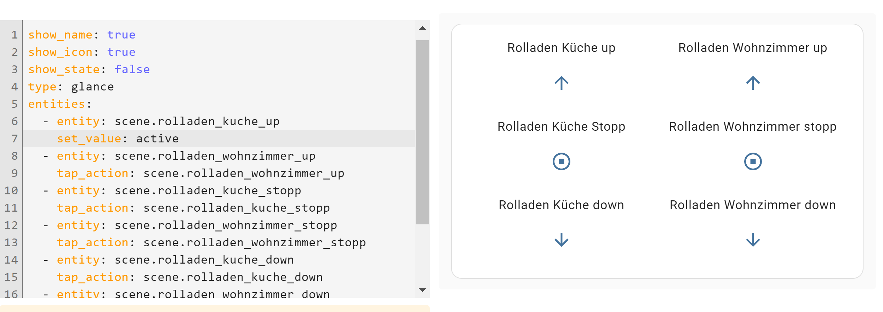Click the show_state false value in editor
Screen dimensions: 883x312
point(132,69)
